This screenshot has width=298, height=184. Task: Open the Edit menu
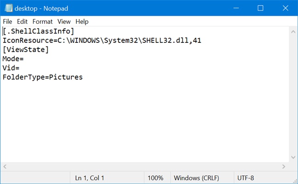pos(23,22)
